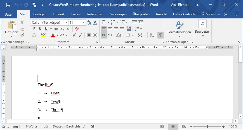Screen dimensions: 243x130
Task: Open the line spacing dropdown
Action: point(138,29)
